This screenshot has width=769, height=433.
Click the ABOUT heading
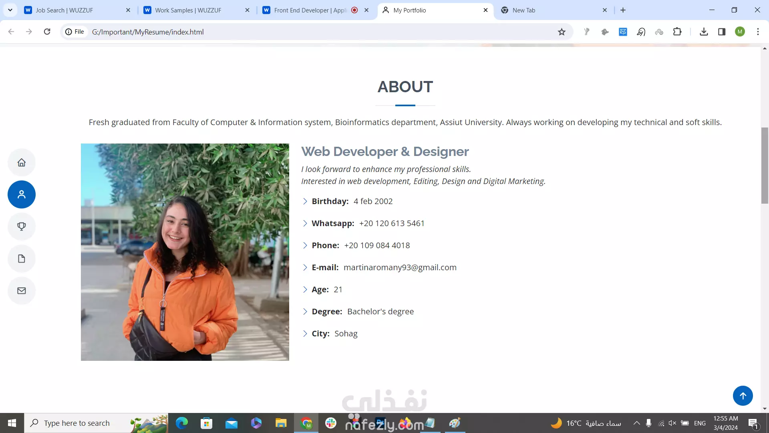pos(405,87)
